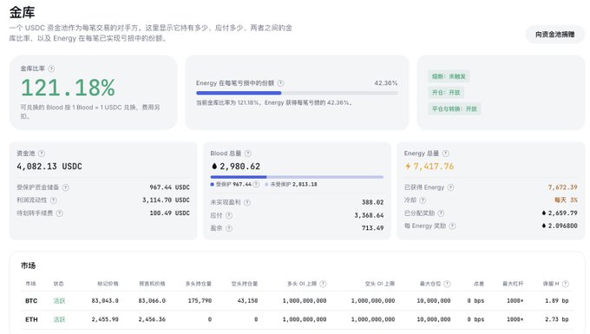
Task: Click the Blood protected/unprotected bar
Action: 297,177
